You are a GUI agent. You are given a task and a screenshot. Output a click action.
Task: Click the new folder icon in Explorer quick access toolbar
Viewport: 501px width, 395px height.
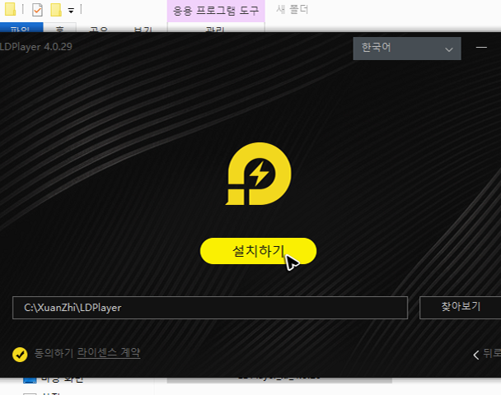[56, 10]
